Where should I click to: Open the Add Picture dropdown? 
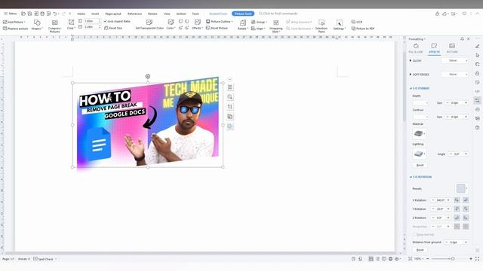[14, 22]
